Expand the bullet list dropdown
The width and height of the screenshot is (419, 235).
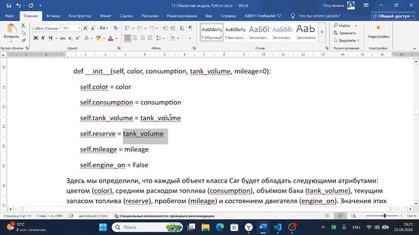(133, 28)
